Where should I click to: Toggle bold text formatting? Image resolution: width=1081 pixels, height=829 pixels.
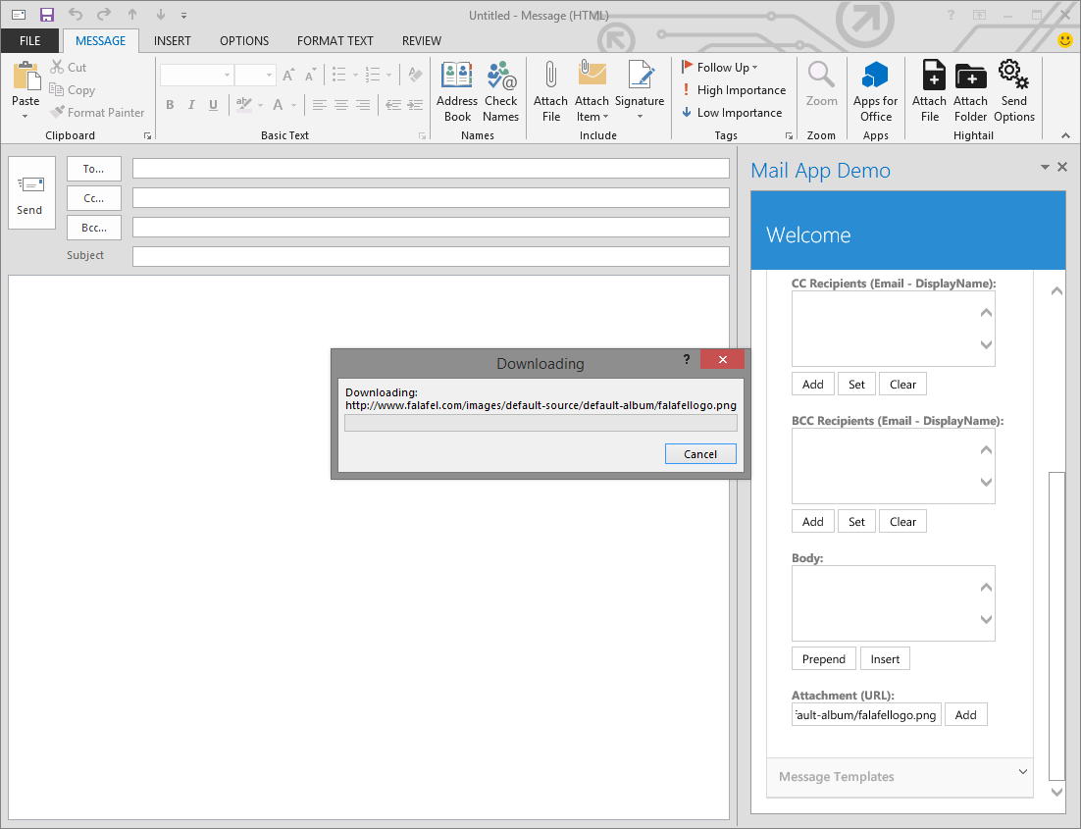click(169, 104)
